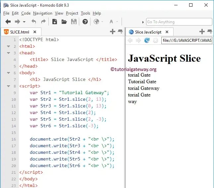
Task: Collapse the body fold marker on line 6
Action: (9, 73)
